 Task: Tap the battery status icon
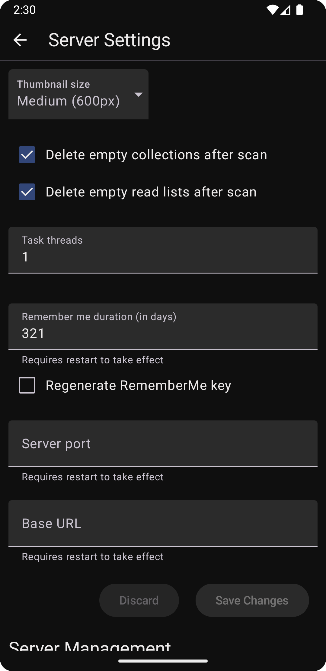coord(299,10)
